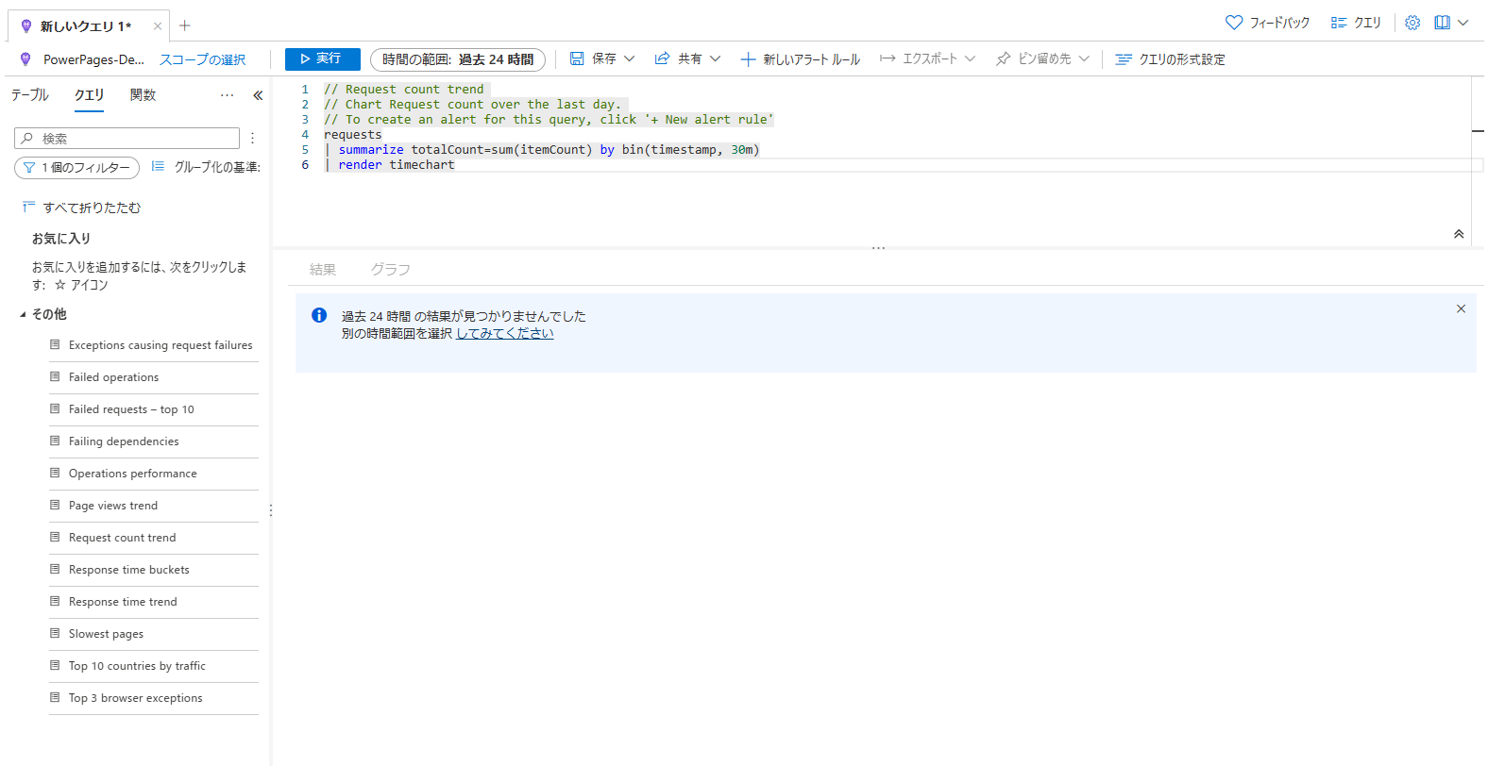Image resolution: width=1488 pixels, height=766 pixels.
Task: Expand the 保存 dropdown chevron
Action: pyautogui.click(x=630, y=58)
